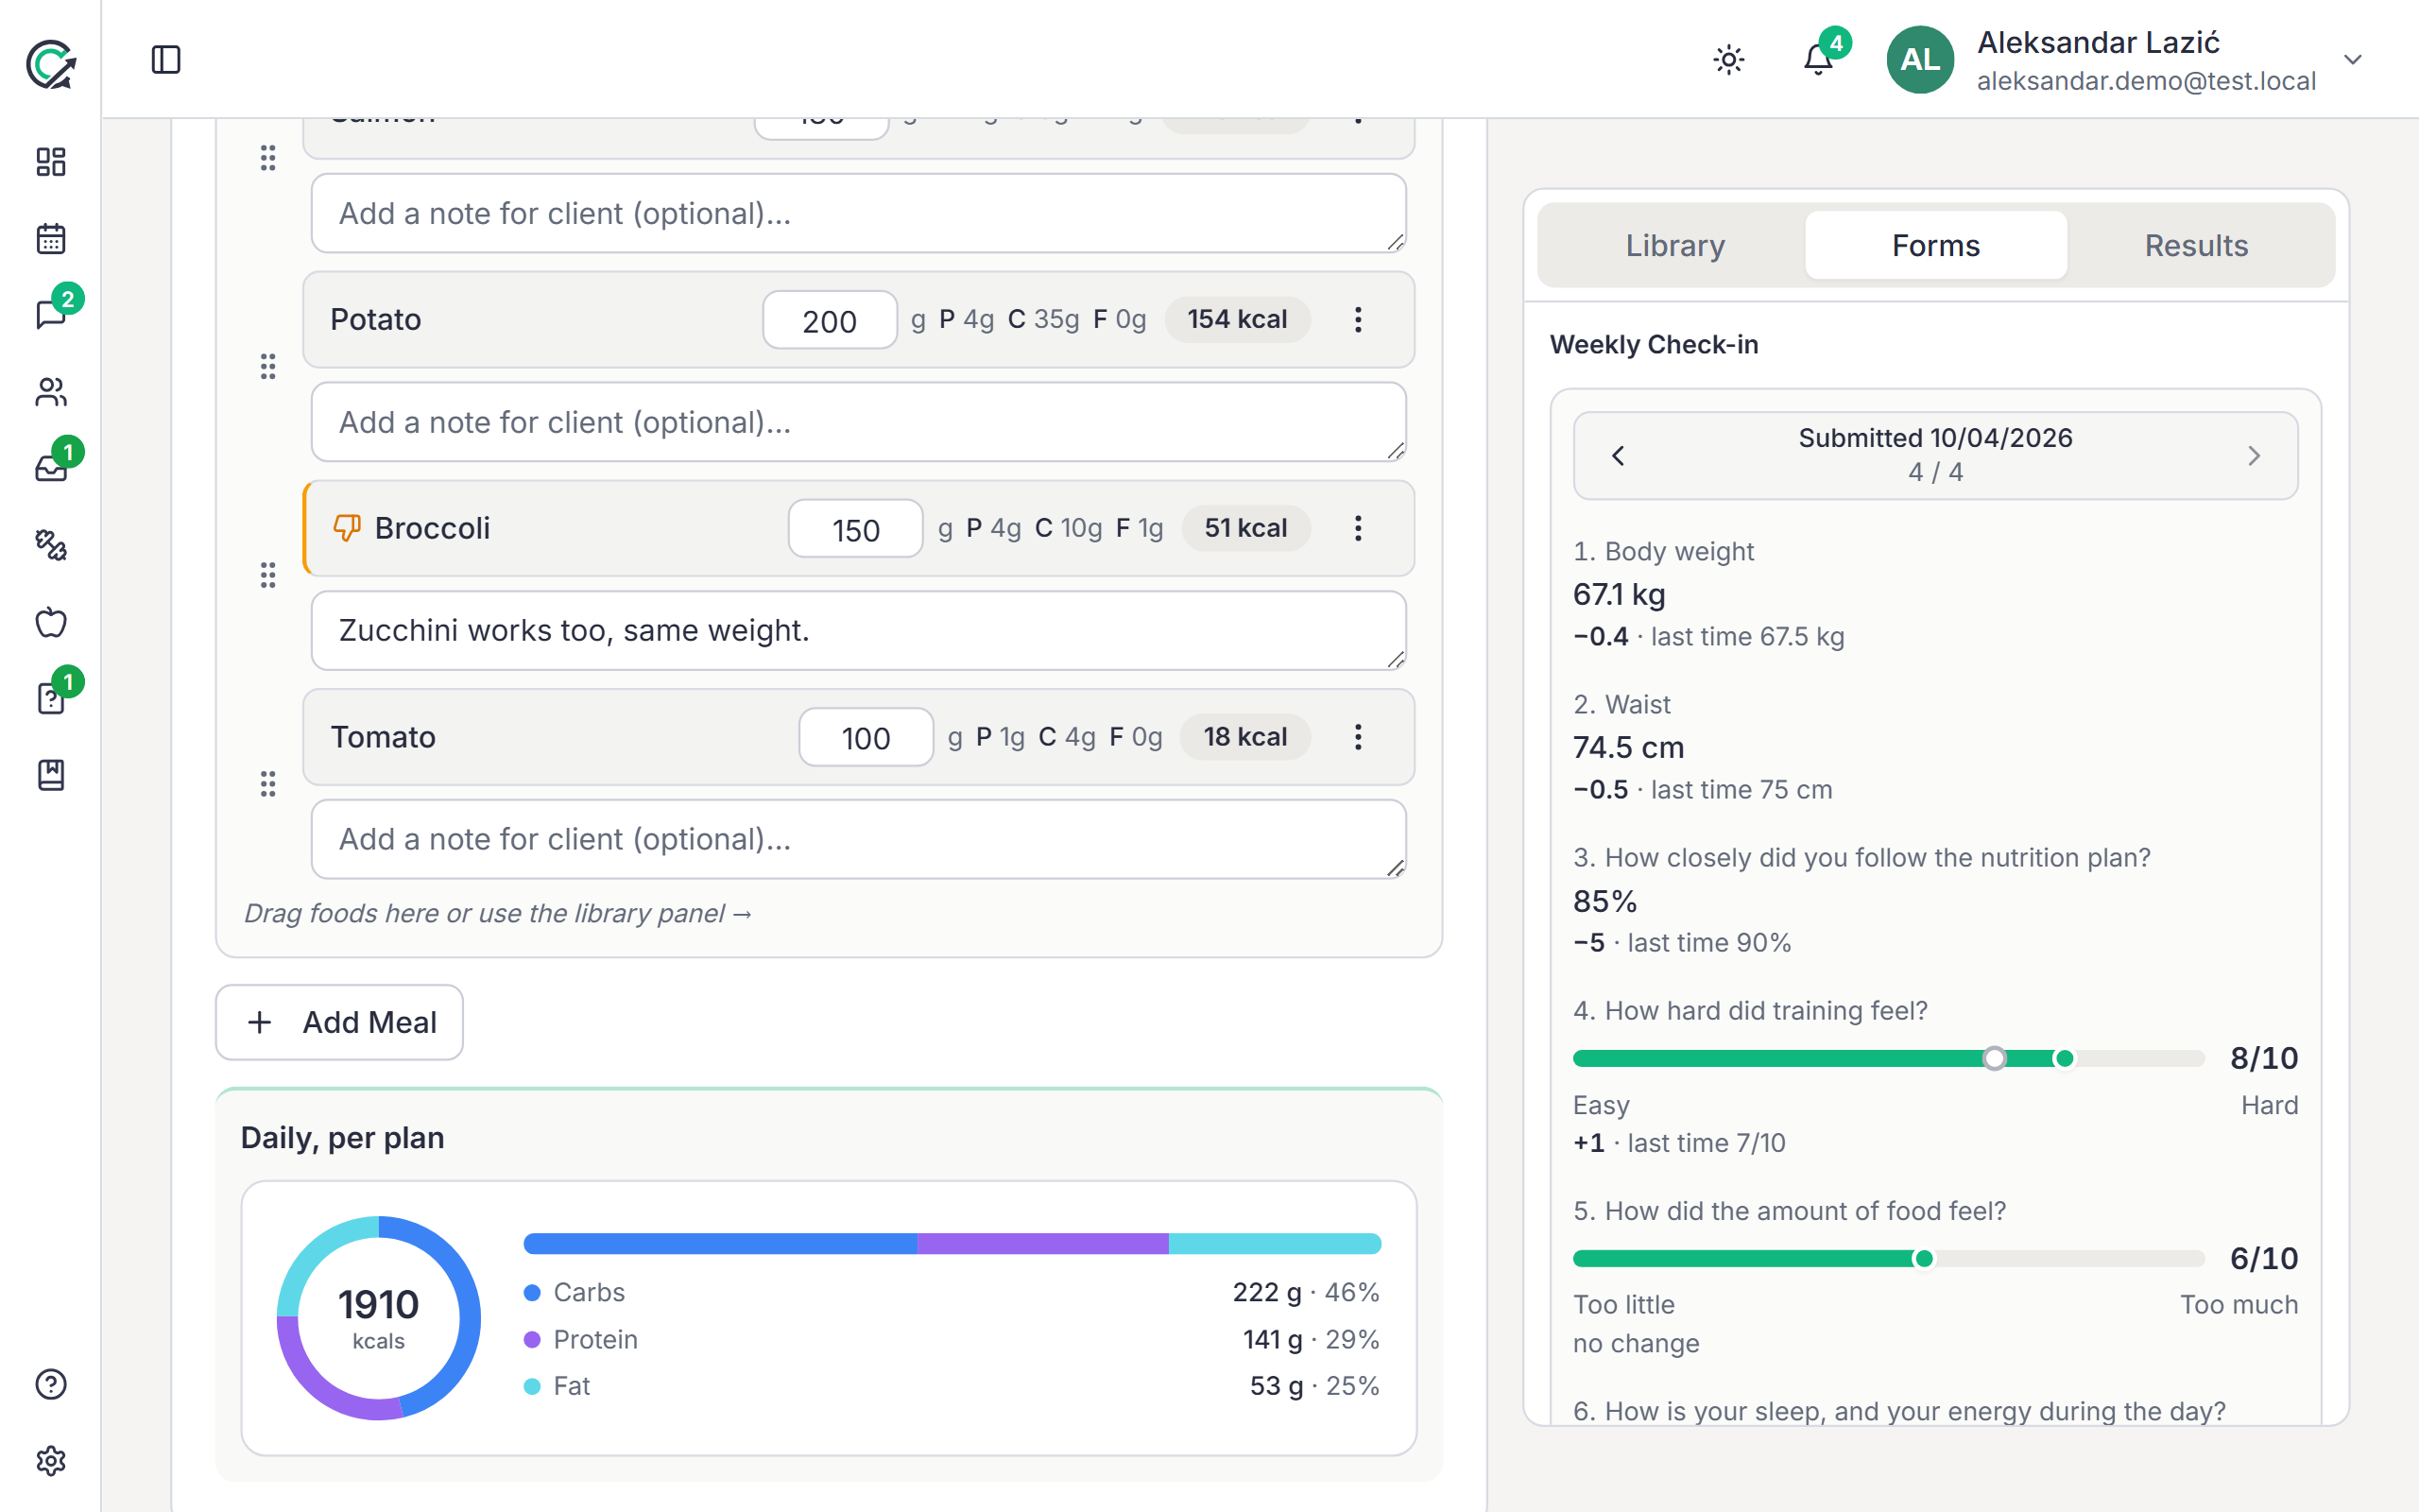Click the Zucchini note text field

[x=859, y=631]
